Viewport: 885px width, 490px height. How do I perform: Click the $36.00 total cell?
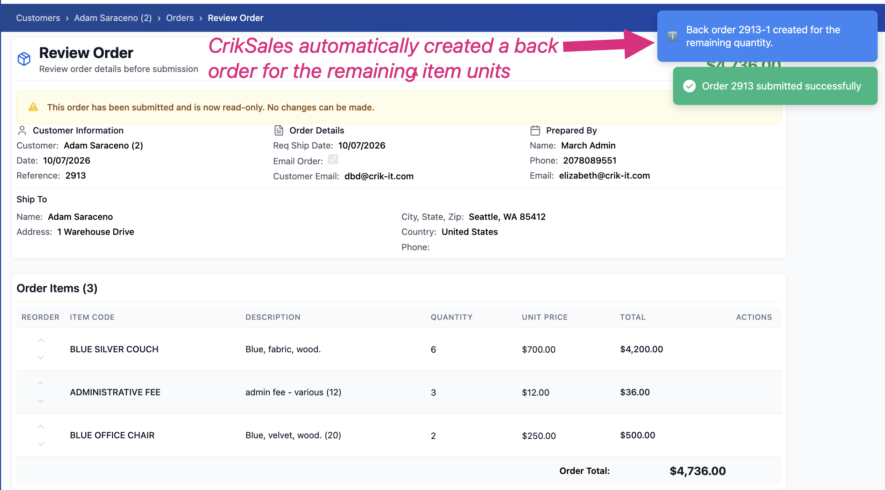tap(635, 392)
